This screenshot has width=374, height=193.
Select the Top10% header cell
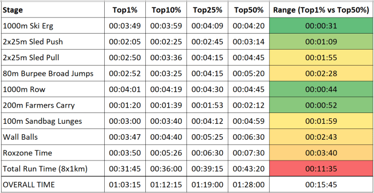166,10
